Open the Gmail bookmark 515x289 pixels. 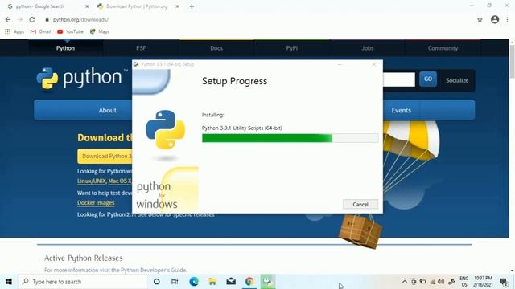click(x=40, y=31)
